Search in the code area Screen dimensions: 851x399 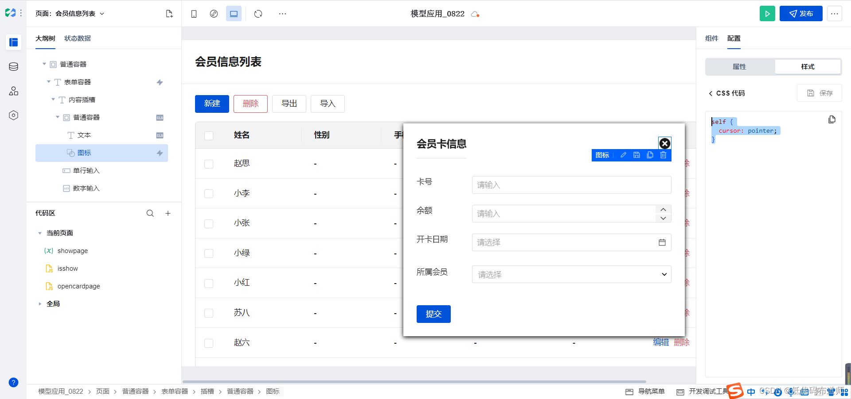(150, 213)
